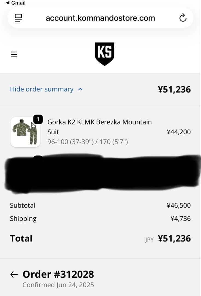Tap the Gmail back arrow in status bar
Viewport: 201px width, 296px height.
click(8, 3)
